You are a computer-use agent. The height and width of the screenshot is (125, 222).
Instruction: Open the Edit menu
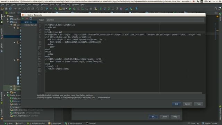tap(7, 5)
